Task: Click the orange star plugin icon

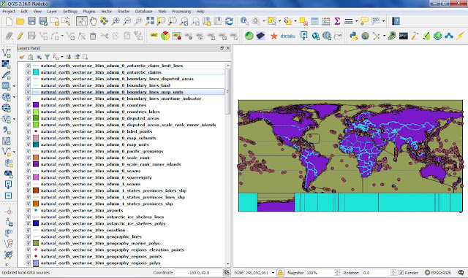Action: 273,36
